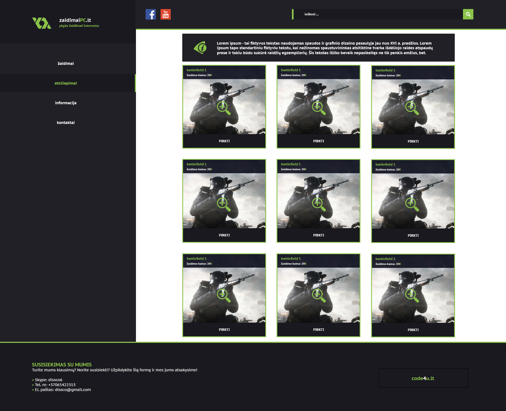Screen dimensions: 506x411
Task: Click the green eye info icon
Action: point(200,48)
